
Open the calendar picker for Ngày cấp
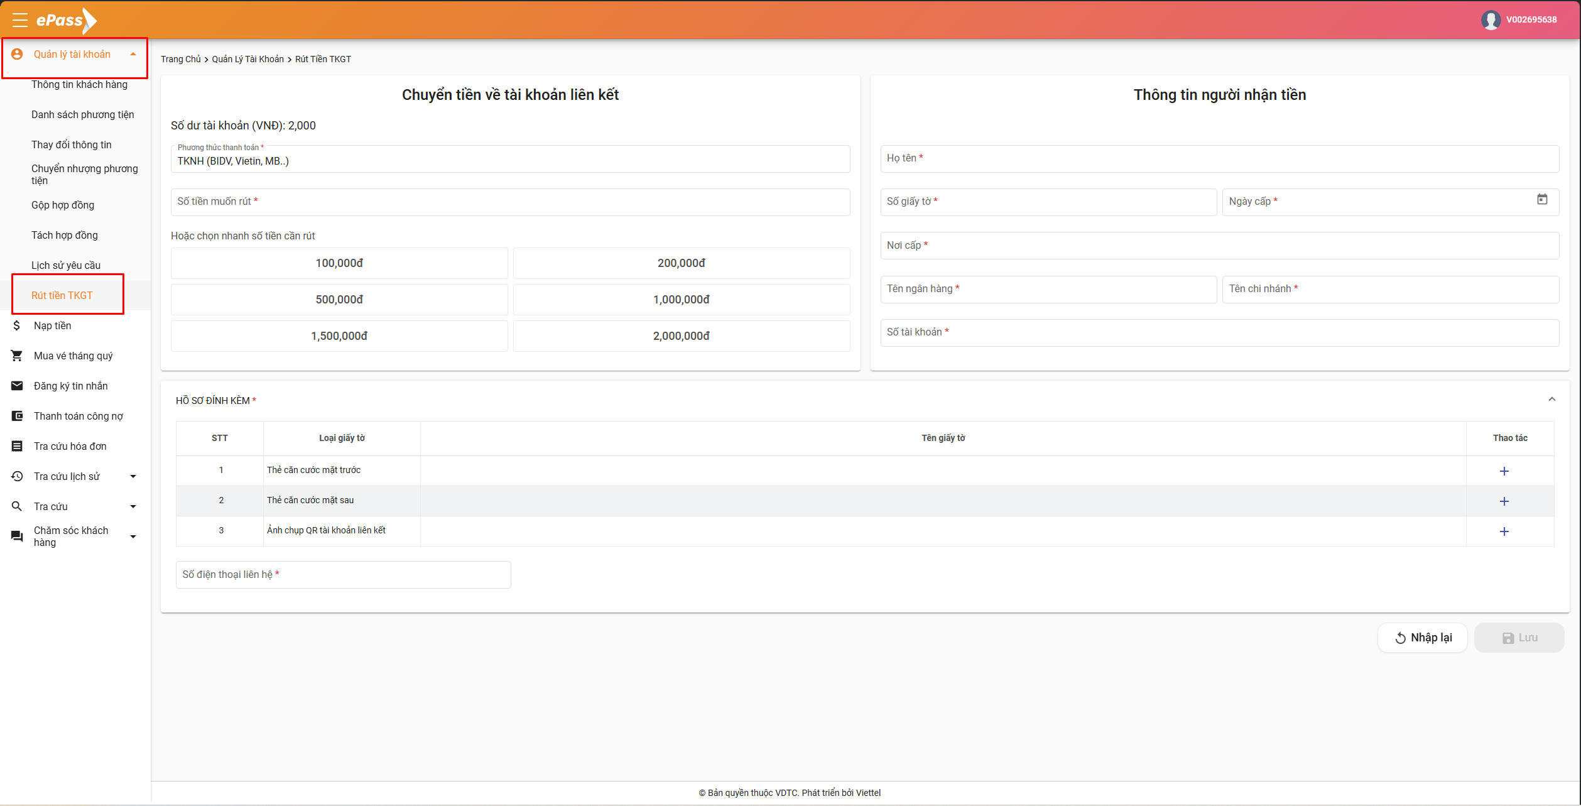pos(1542,200)
